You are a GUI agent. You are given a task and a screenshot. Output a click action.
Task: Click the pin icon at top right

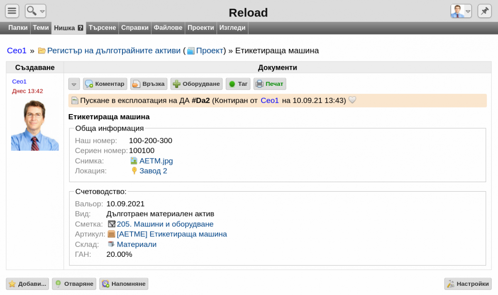point(485,11)
